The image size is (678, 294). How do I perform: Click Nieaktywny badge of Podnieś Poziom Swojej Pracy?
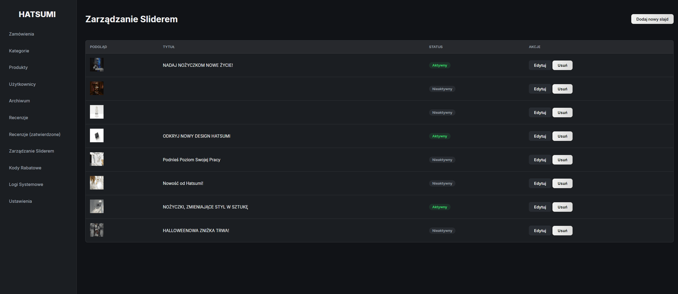[x=442, y=160]
